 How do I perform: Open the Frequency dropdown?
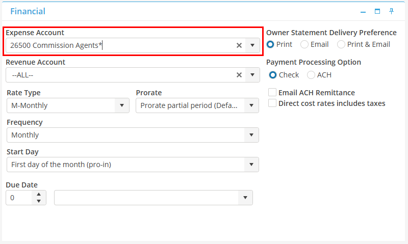click(x=251, y=135)
